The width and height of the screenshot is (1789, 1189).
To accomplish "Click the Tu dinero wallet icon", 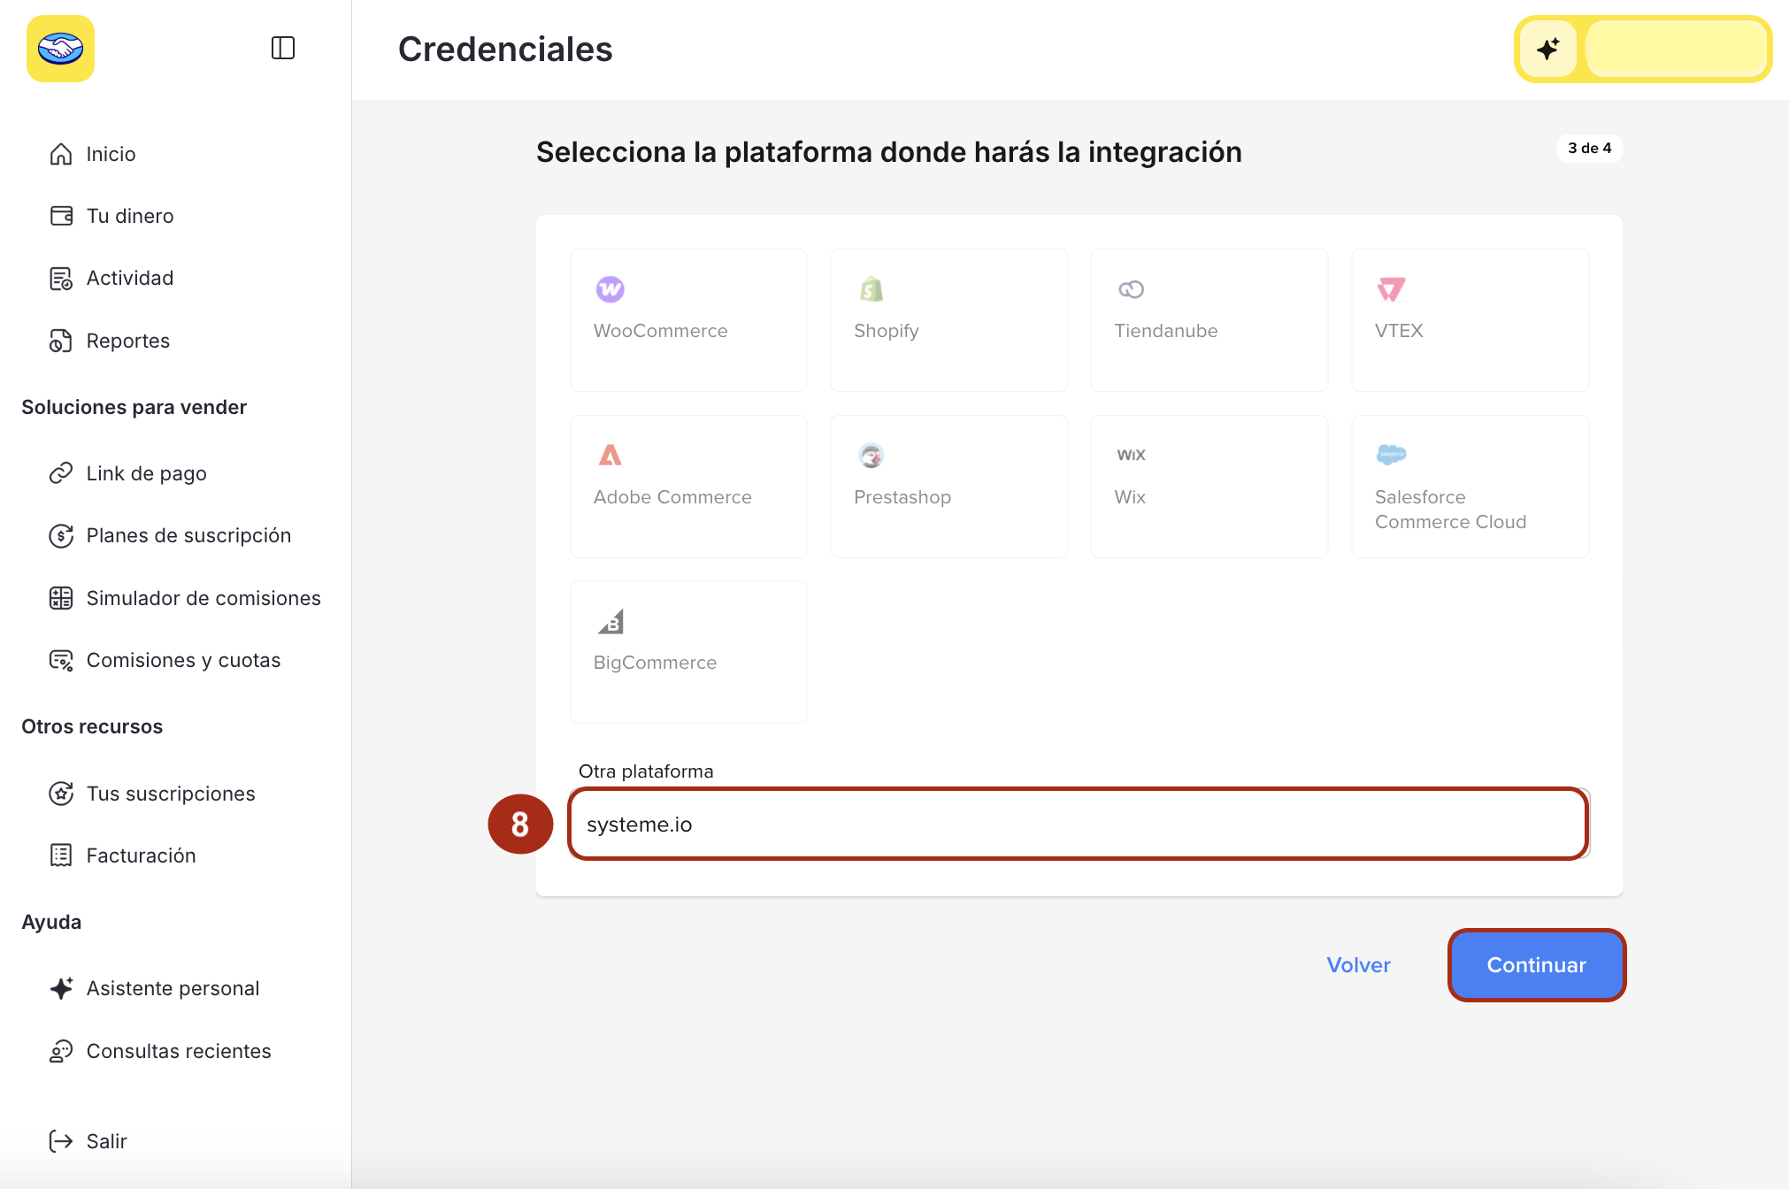I will pyautogui.click(x=61, y=216).
